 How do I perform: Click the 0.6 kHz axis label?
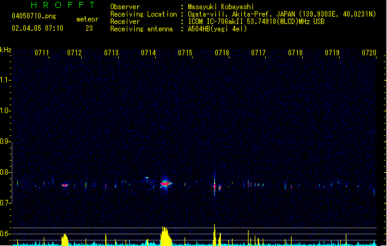pyautogui.click(x=4, y=234)
